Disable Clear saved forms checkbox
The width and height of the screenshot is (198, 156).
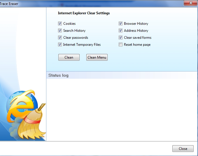coord(120,38)
